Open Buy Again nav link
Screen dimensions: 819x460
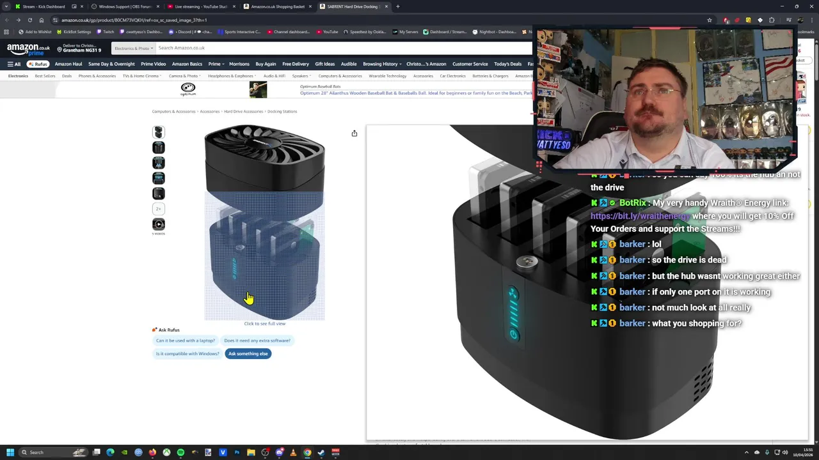pyautogui.click(x=266, y=64)
